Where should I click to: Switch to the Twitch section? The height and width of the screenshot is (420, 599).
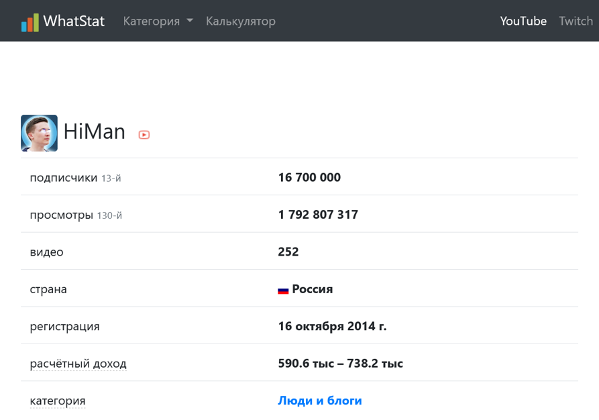(x=576, y=21)
